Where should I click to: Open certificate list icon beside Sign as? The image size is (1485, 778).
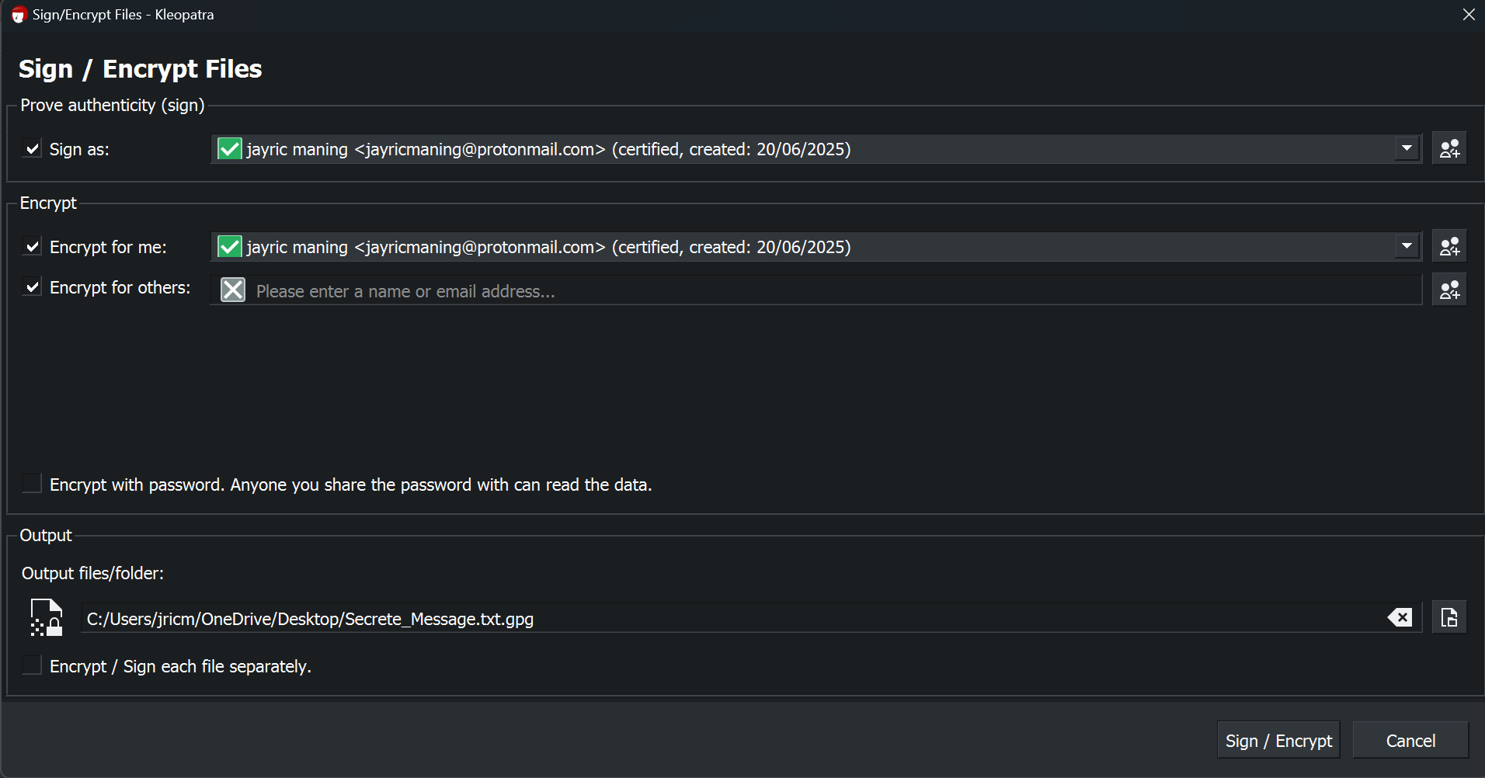coord(1449,148)
